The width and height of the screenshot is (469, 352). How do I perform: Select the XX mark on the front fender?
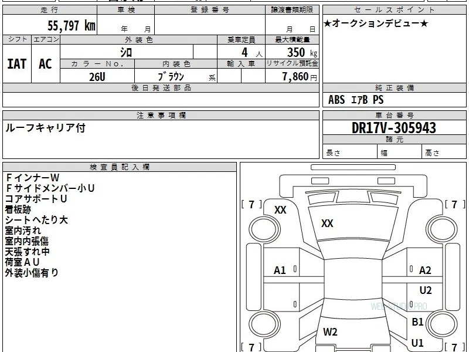[x=280, y=210]
